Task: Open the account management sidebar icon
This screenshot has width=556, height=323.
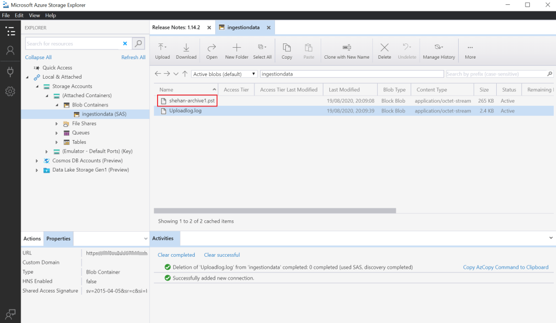Action: [x=10, y=50]
